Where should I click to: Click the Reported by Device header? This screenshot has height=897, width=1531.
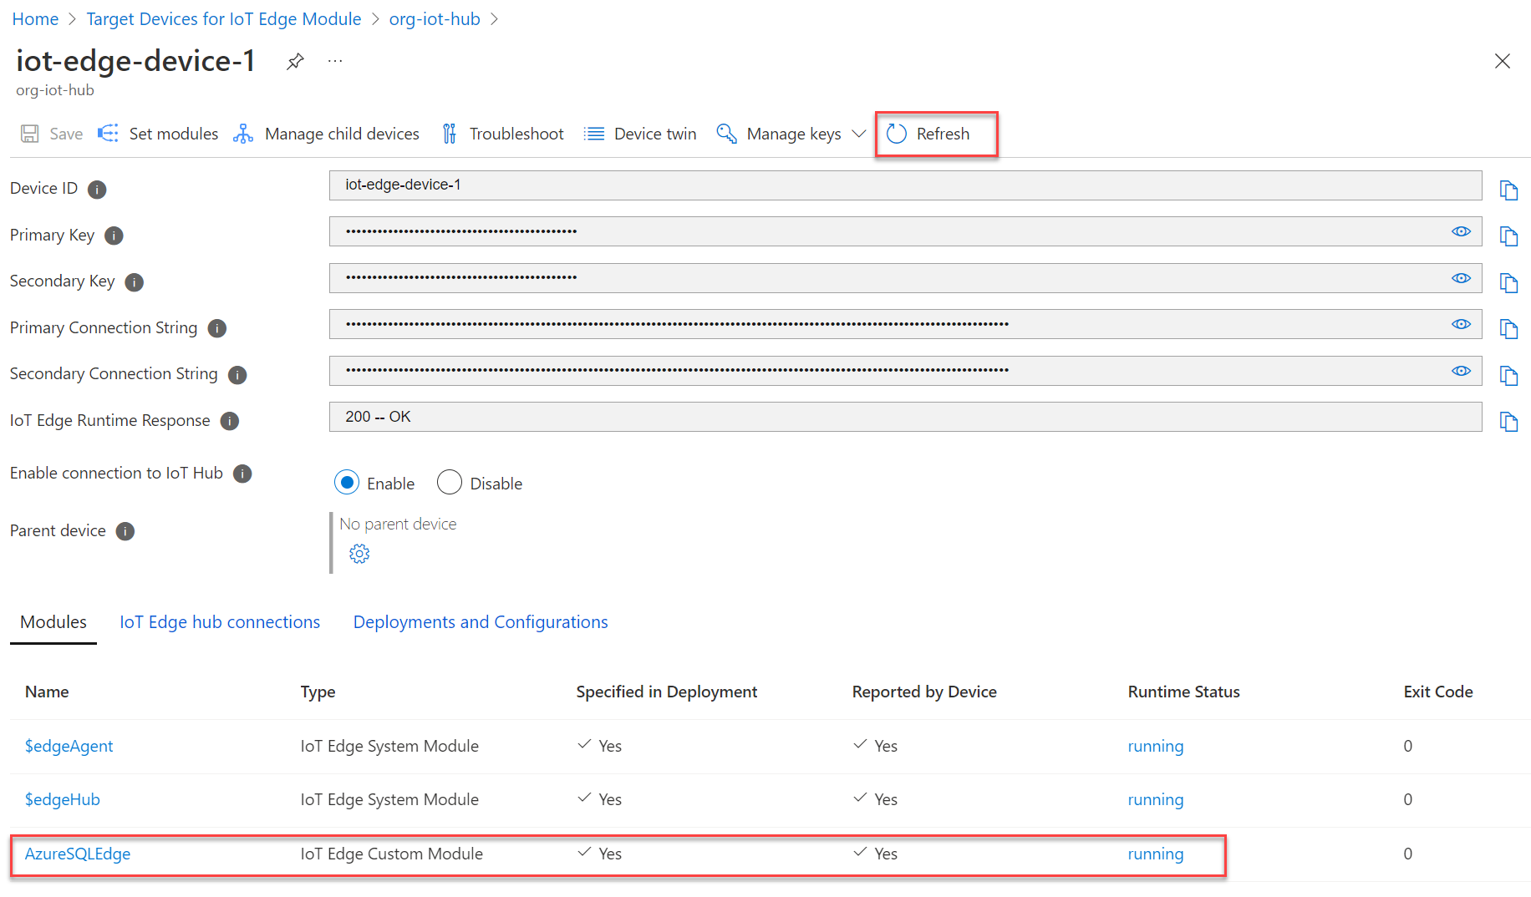pyautogui.click(x=924, y=692)
